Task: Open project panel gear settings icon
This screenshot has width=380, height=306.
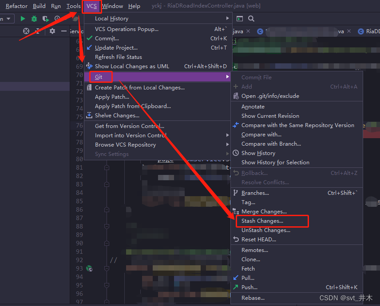Action: tap(52, 31)
